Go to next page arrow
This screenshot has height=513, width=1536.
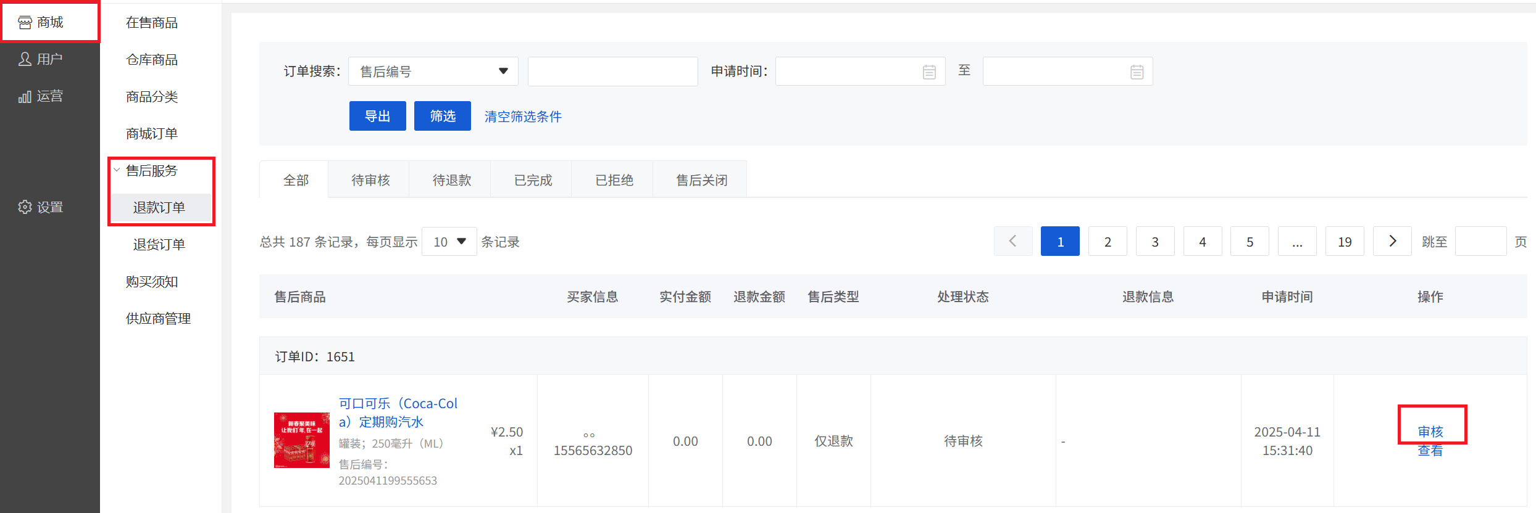coord(1392,241)
